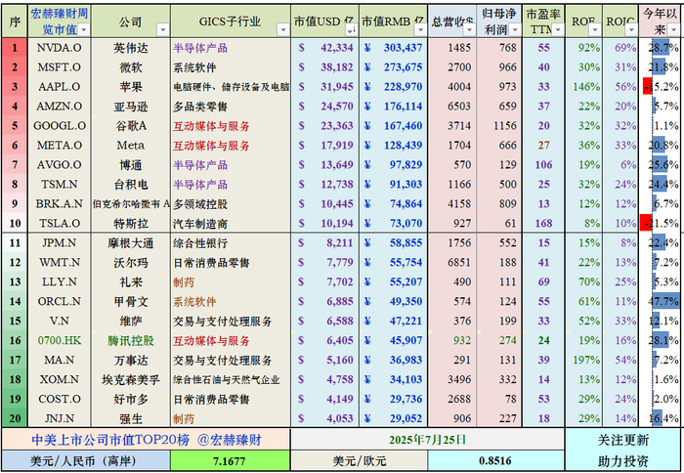Select ticker cell AMZN.O

click(60, 106)
